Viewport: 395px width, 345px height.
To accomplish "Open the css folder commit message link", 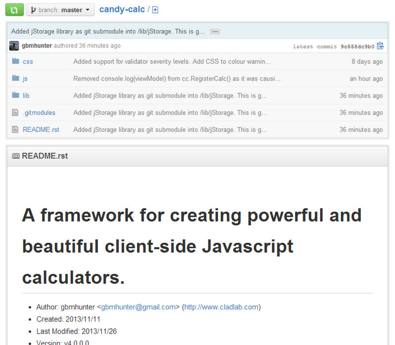I will pos(172,62).
